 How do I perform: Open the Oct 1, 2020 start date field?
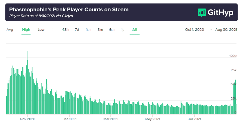[x=194, y=30]
